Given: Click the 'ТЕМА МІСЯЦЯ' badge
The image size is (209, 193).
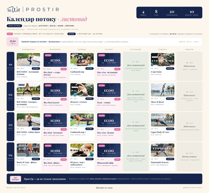Looking at the screenshot, I should click(x=14, y=25).
